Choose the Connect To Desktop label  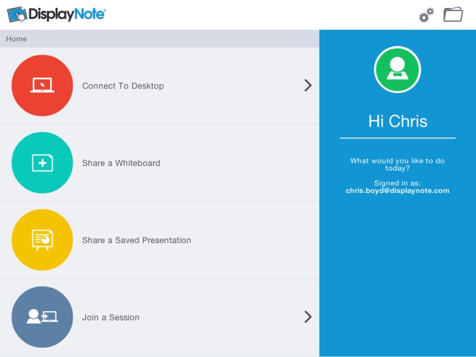click(x=123, y=86)
